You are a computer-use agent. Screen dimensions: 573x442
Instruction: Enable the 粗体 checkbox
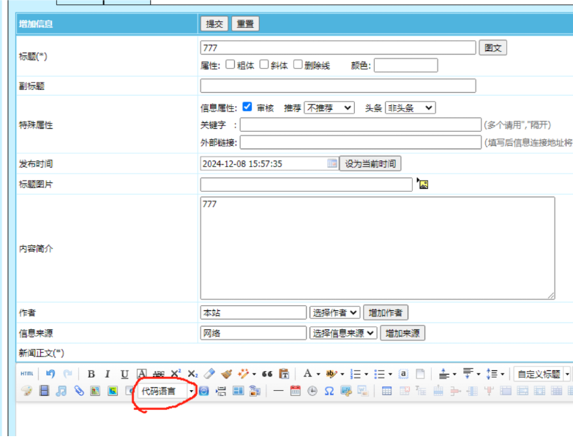pos(231,65)
